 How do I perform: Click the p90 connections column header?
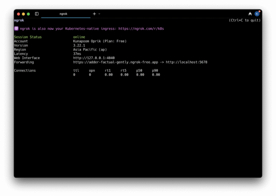[x=155, y=70]
